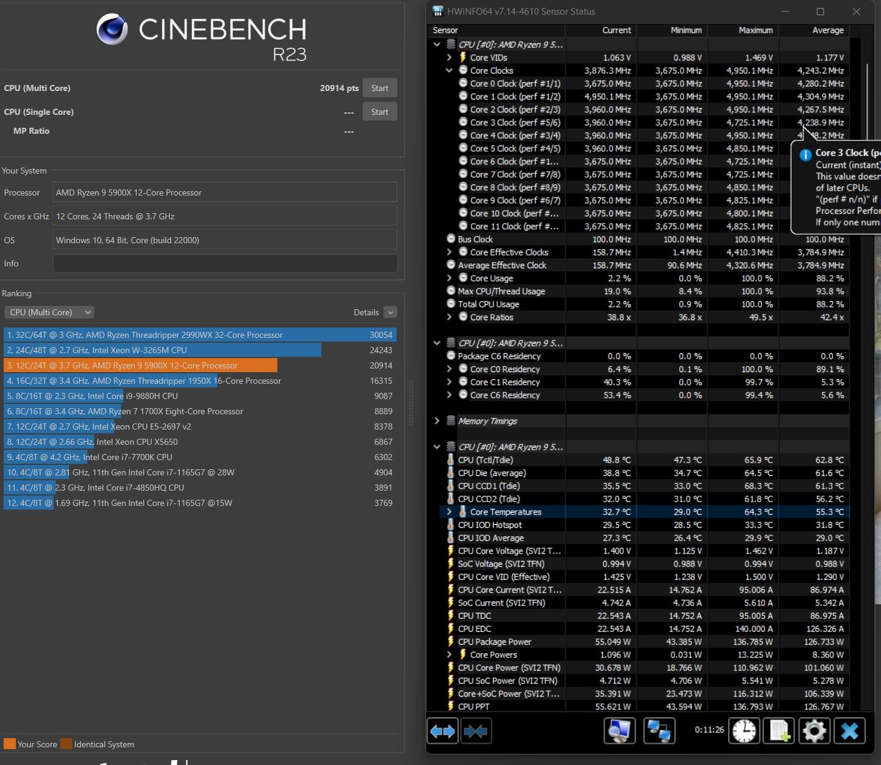
Task: Expand the Core C0 Residency row
Action: pos(449,369)
